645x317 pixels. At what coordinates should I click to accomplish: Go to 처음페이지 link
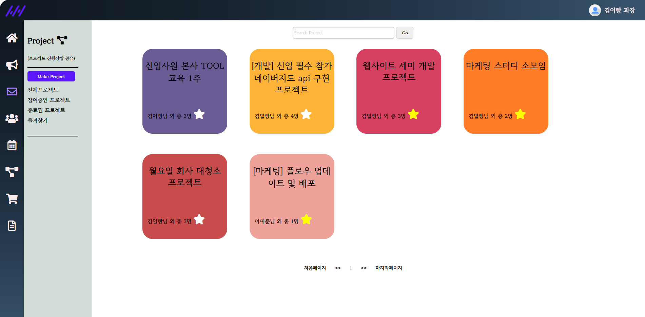pyautogui.click(x=315, y=268)
